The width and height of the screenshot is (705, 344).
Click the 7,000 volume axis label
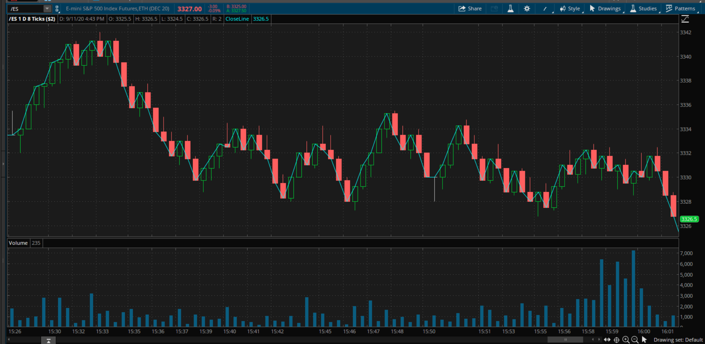[x=686, y=253]
